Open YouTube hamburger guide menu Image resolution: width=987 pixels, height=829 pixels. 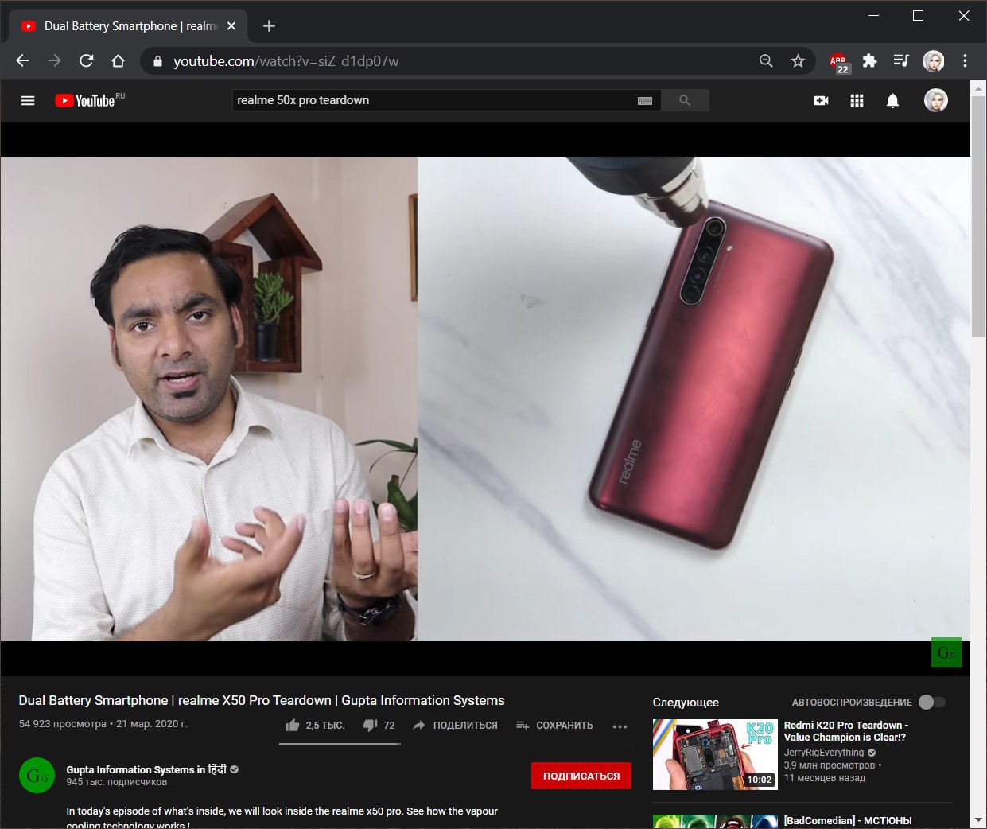coord(28,100)
